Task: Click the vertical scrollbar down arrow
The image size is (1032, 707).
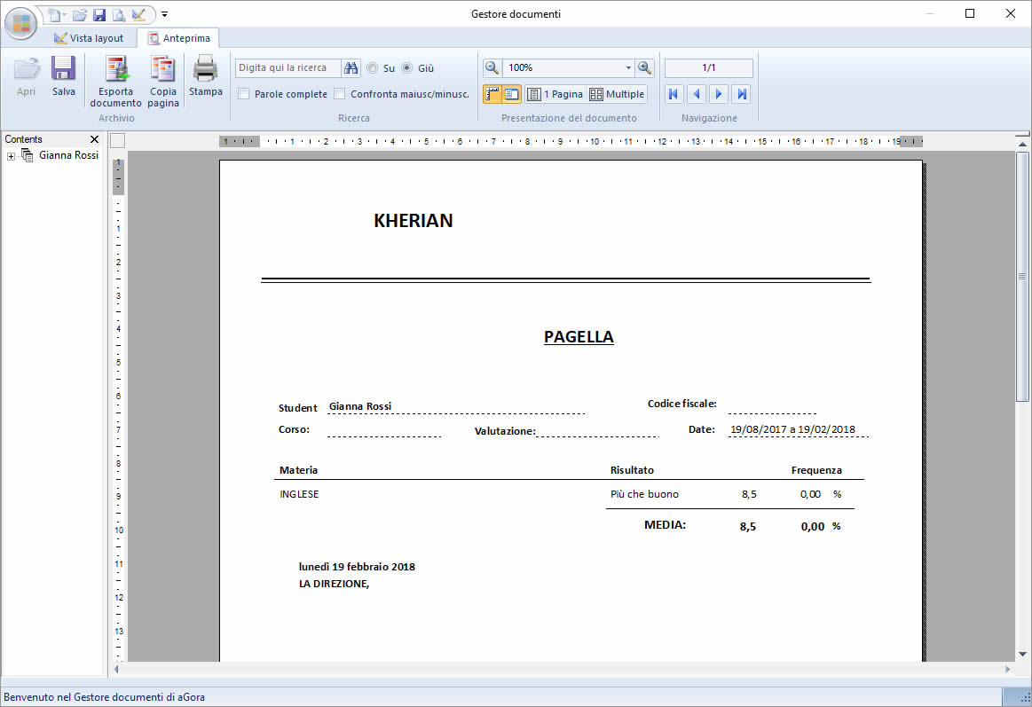Action: (x=1022, y=654)
